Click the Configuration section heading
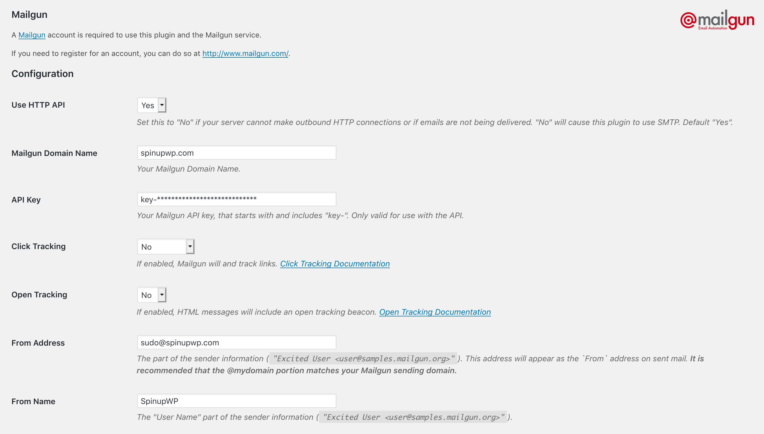This screenshot has height=434, width=764. pos(43,74)
